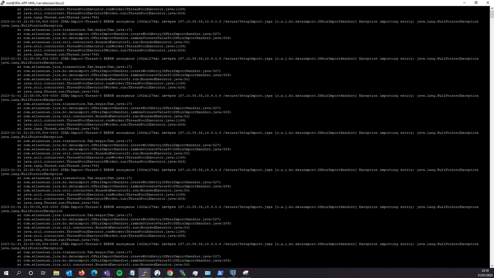The image size is (494, 278).
Task: Restore down the PuTTY terminal window
Action: tap(476, 3)
